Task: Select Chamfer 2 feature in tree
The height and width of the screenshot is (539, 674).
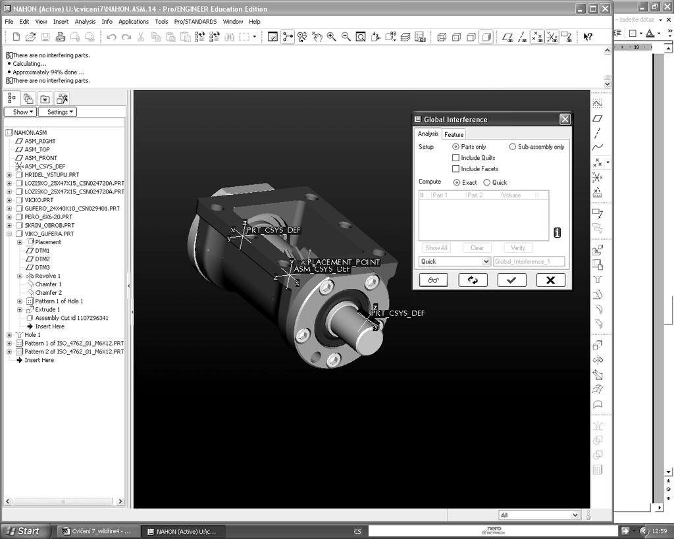Action: point(49,293)
